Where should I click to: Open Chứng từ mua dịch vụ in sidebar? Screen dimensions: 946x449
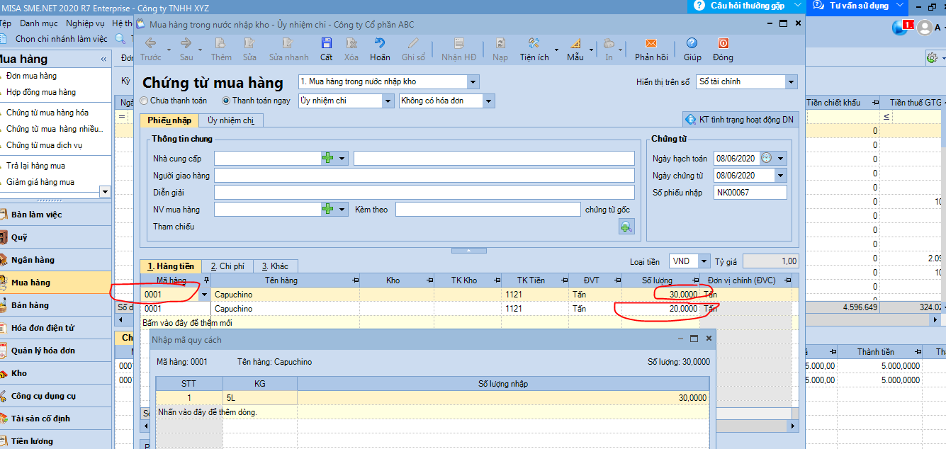click(x=45, y=145)
